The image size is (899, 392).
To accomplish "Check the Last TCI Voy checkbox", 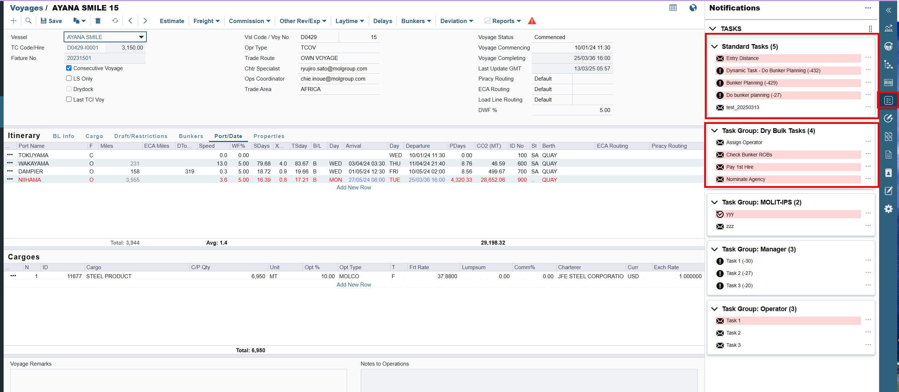I will pyautogui.click(x=69, y=99).
